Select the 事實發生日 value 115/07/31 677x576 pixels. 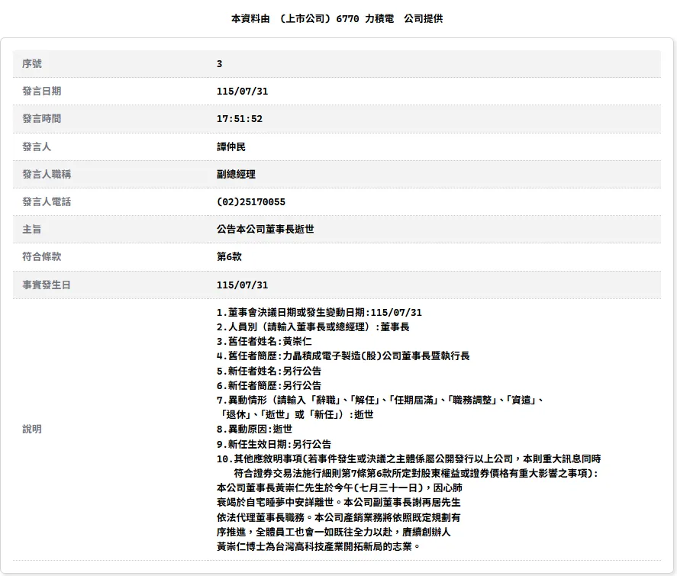coord(242,285)
